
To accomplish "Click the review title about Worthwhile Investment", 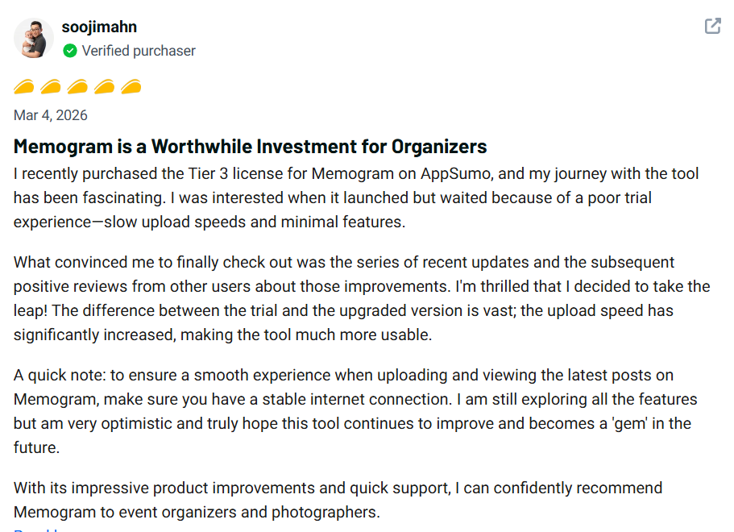I will pyautogui.click(x=250, y=147).
